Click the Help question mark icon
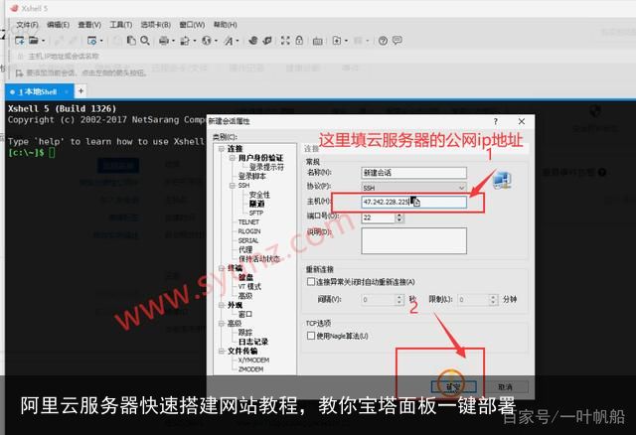Image resolution: width=636 pixels, height=435 pixels. (383, 41)
